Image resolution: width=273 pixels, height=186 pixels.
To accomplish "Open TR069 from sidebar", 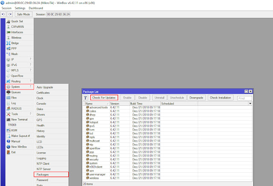I will point(20,125).
